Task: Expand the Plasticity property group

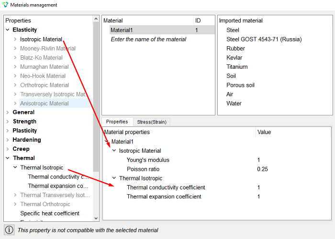Action: coord(8,131)
